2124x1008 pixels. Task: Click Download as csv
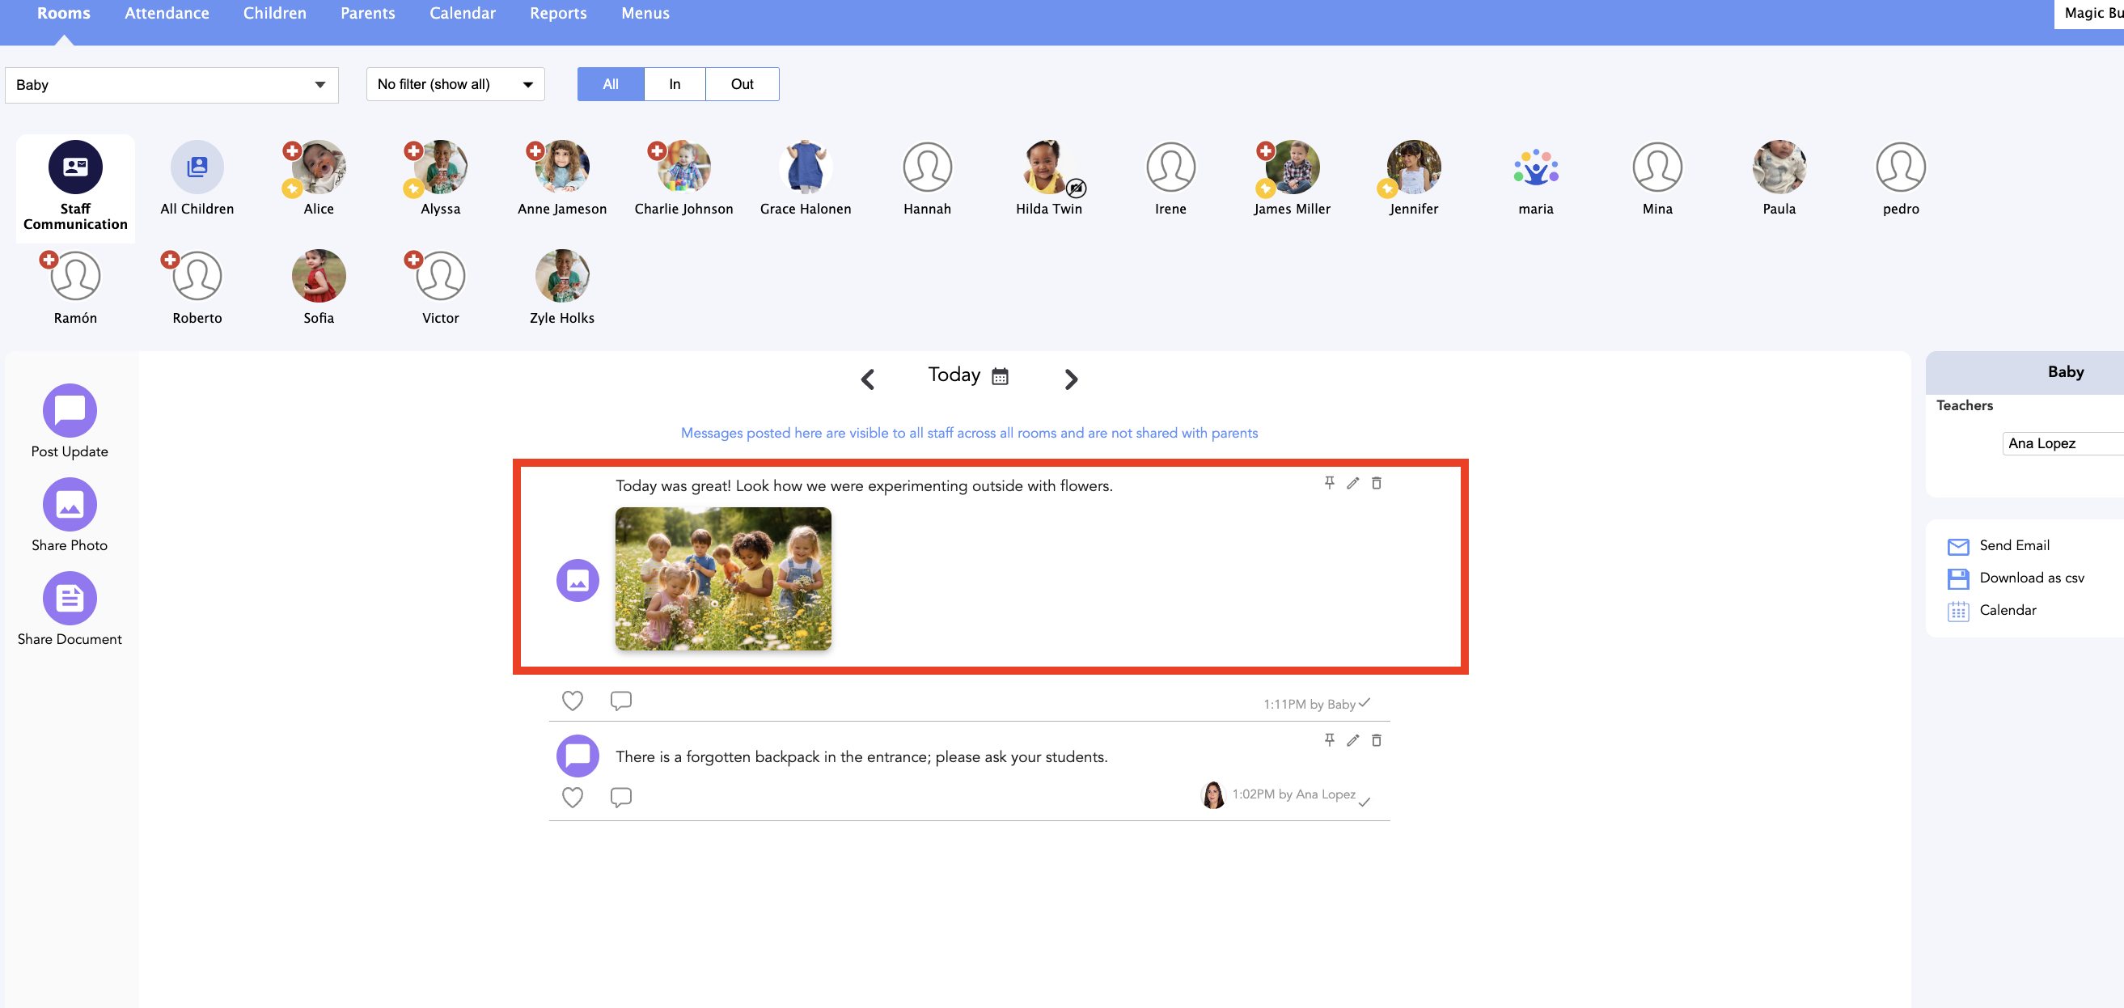pos(2031,578)
